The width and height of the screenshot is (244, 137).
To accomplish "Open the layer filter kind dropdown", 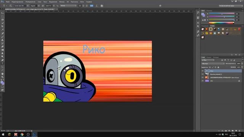I will click(x=208, y=60).
